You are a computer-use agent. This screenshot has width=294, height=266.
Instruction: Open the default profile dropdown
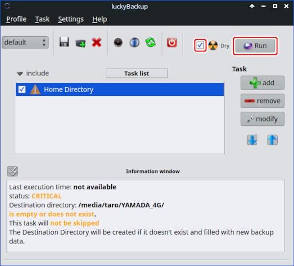coord(25,43)
